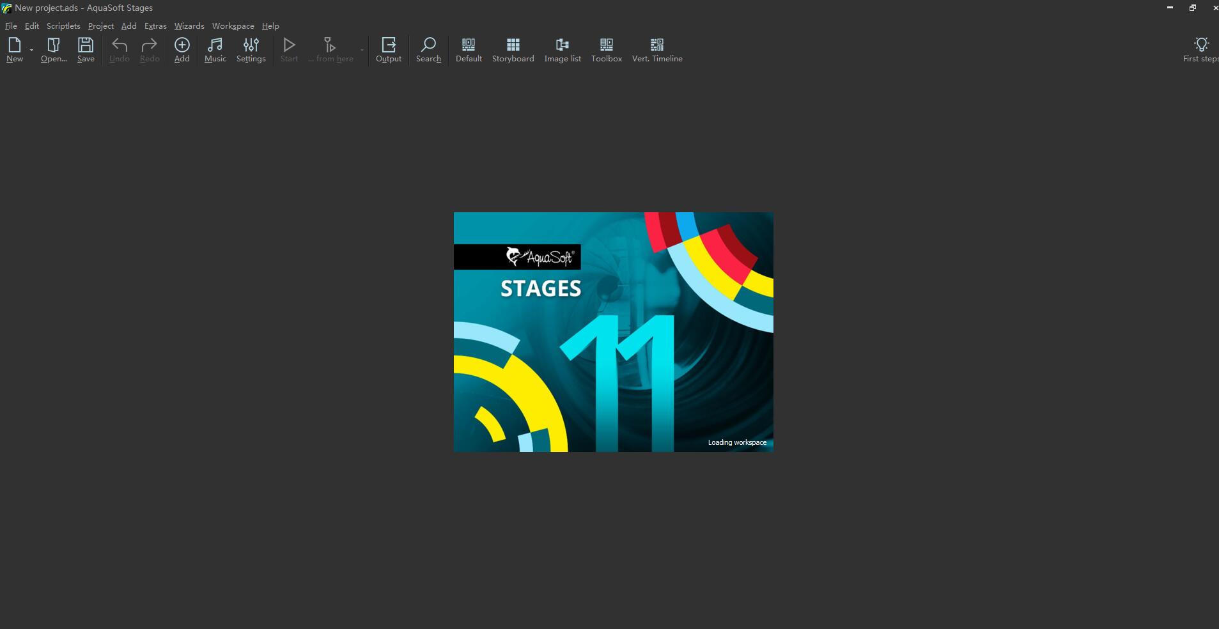Open the Music tool
Image resolution: width=1219 pixels, height=629 pixels.
pos(215,49)
